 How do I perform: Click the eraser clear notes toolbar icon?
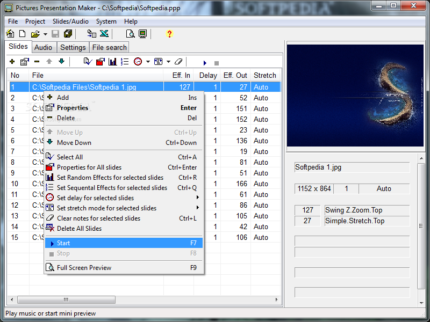tap(178, 61)
